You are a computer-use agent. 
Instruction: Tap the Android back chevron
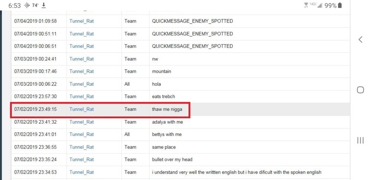pos(360,40)
